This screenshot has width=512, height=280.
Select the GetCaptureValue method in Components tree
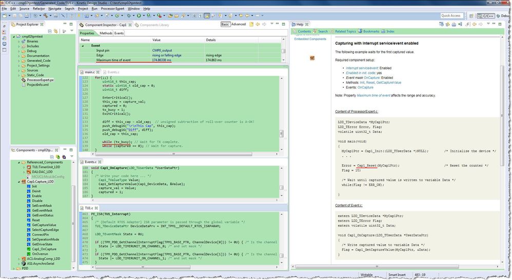[44, 225]
